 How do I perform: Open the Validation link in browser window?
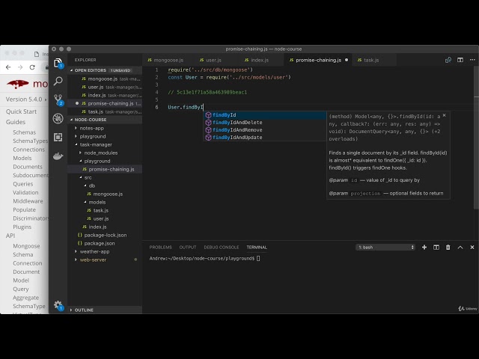click(x=25, y=193)
